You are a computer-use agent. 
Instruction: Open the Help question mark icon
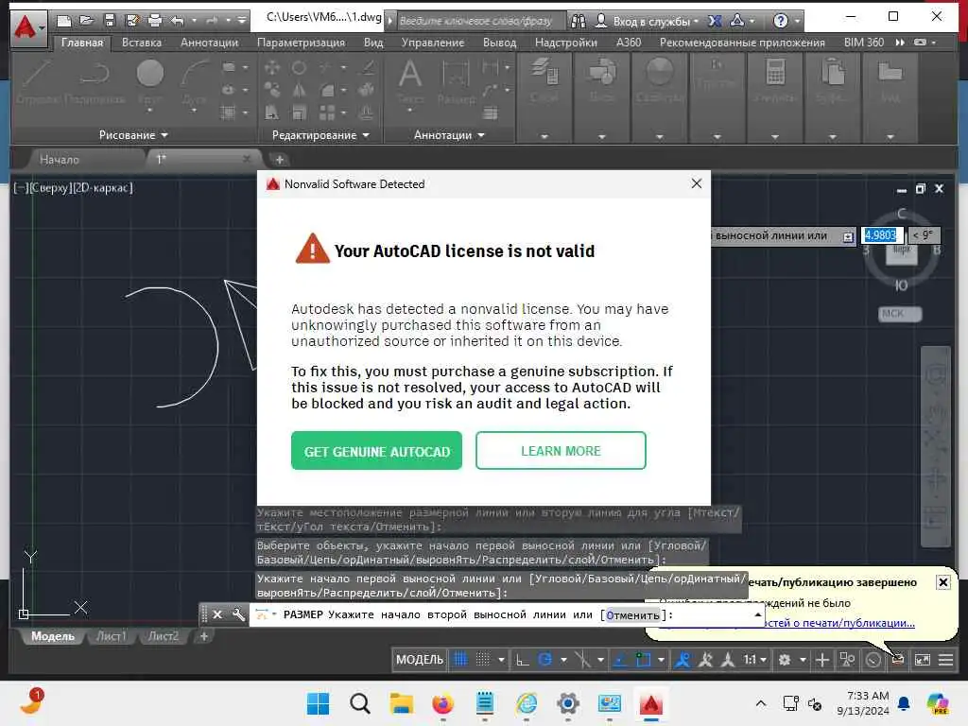click(x=780, y=21)
